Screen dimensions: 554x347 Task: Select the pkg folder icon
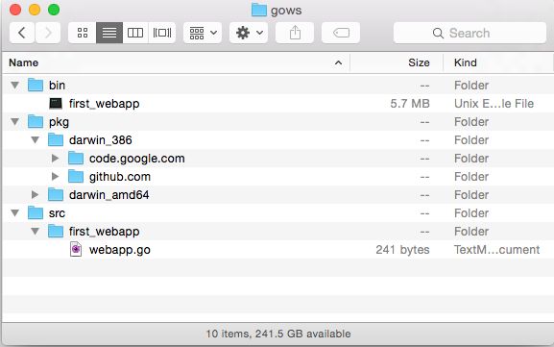[36, 121]
